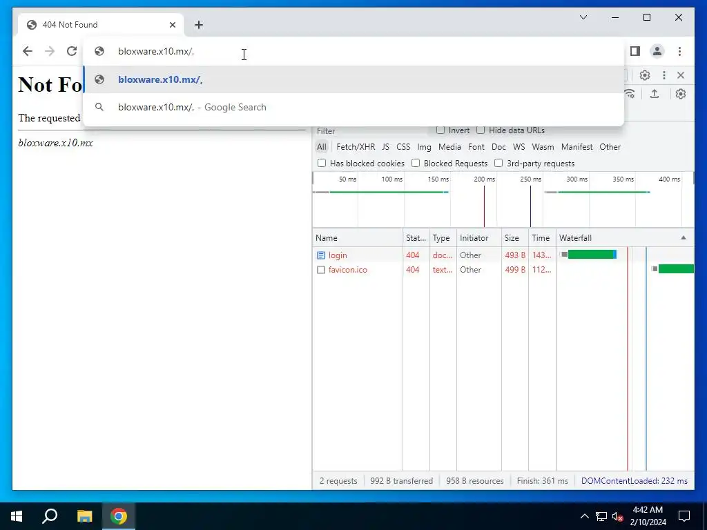The image size is (707, 530).
Task: Filter by Manifest requests
Action: pyautogui.click(x=577, y=147)
